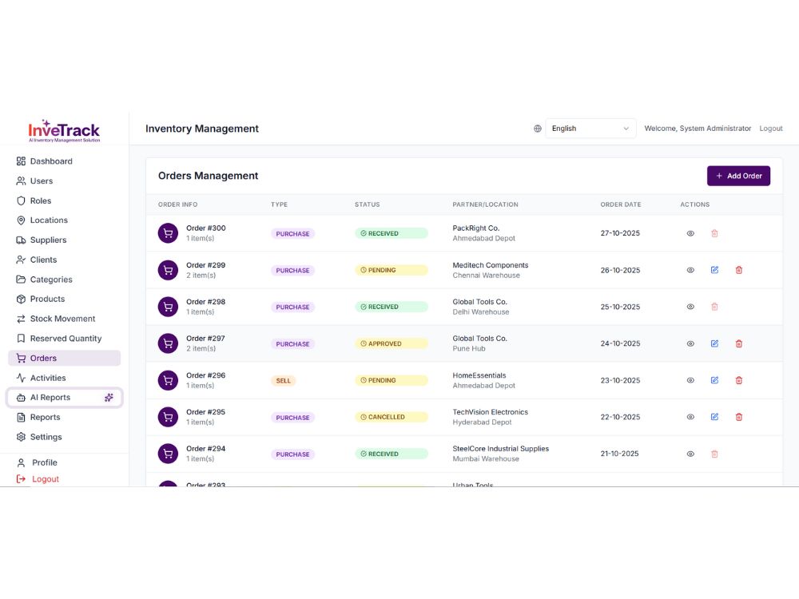Go to Users page
Viewport: 799px width, 599px height.
[65, 180]
